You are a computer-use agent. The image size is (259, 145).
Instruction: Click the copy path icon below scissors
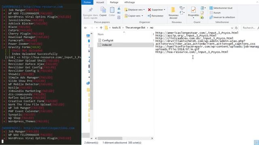[119, 12]
